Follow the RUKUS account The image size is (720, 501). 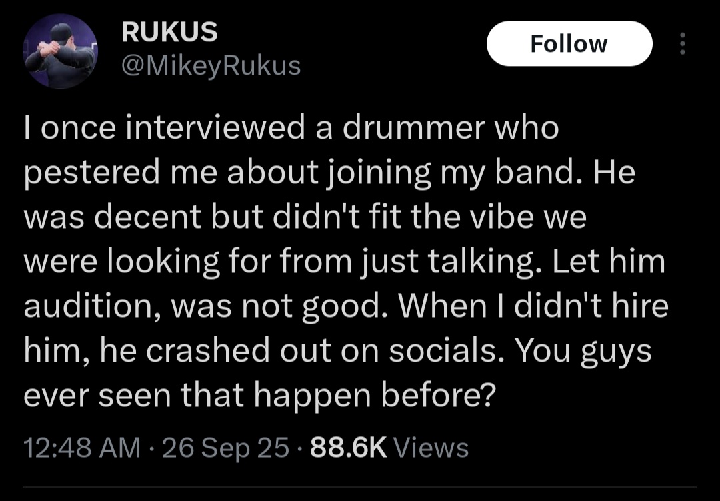[569, 44]
